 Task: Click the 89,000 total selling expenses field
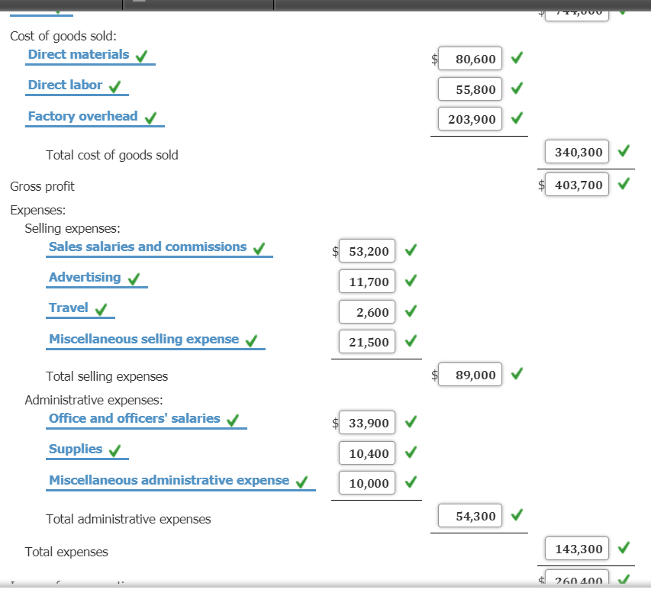[x=470, y=375]
